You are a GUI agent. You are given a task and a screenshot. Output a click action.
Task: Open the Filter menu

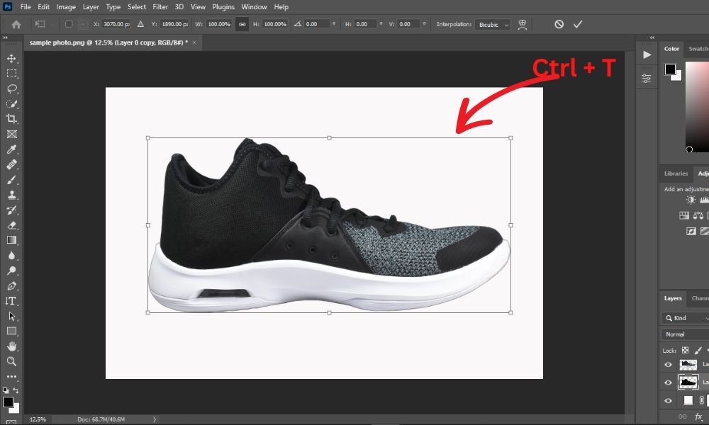(160, 7)
